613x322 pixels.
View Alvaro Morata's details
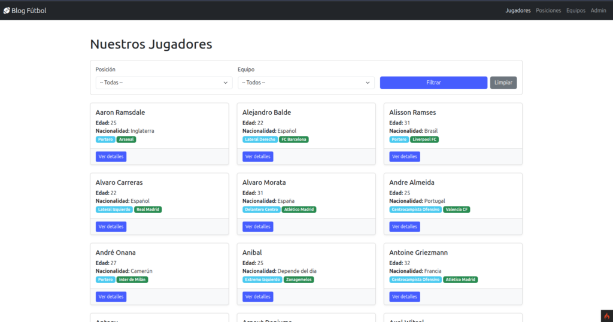pos(257,227)
